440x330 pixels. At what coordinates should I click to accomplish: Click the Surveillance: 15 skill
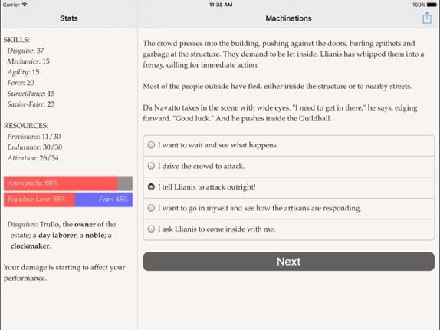[31, 94]
